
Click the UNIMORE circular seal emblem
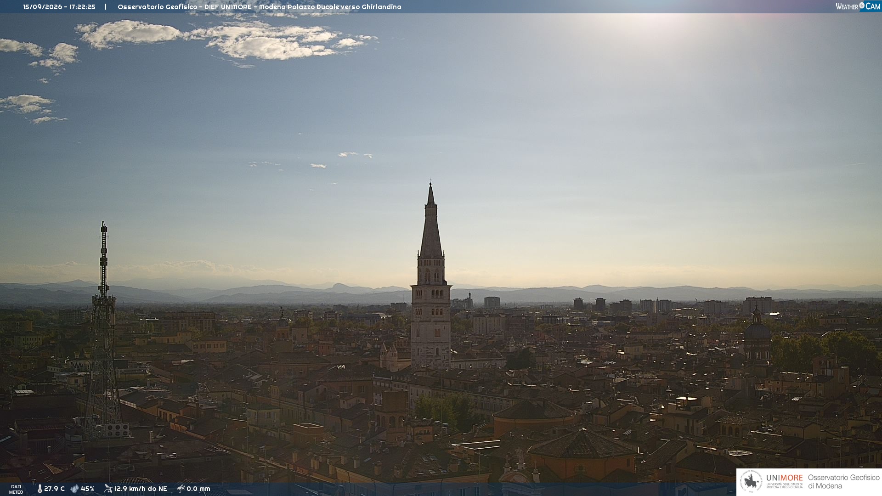pyautogui.click(x=751, y=481)
